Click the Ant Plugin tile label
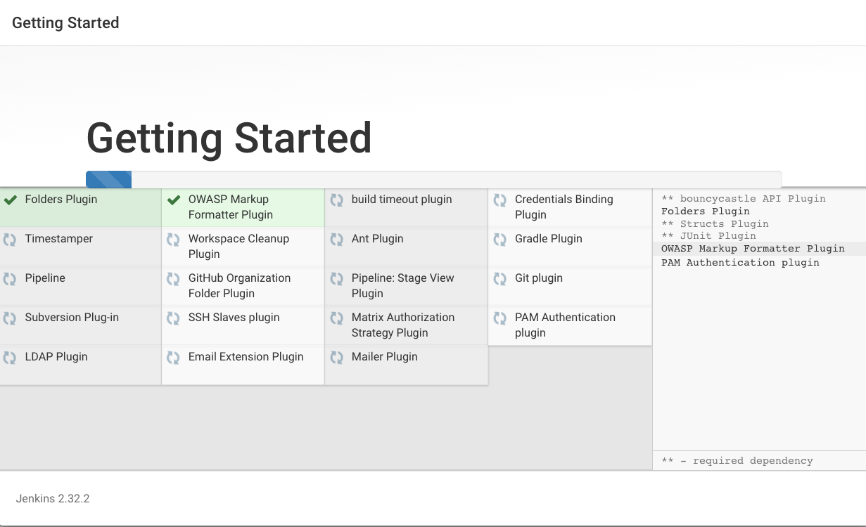This screenshot has height=527, width=866. pyautogui.click(x=378, y=239)
